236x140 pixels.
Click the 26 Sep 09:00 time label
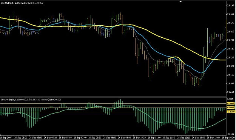pyautogui.click(x=110, y=138)
